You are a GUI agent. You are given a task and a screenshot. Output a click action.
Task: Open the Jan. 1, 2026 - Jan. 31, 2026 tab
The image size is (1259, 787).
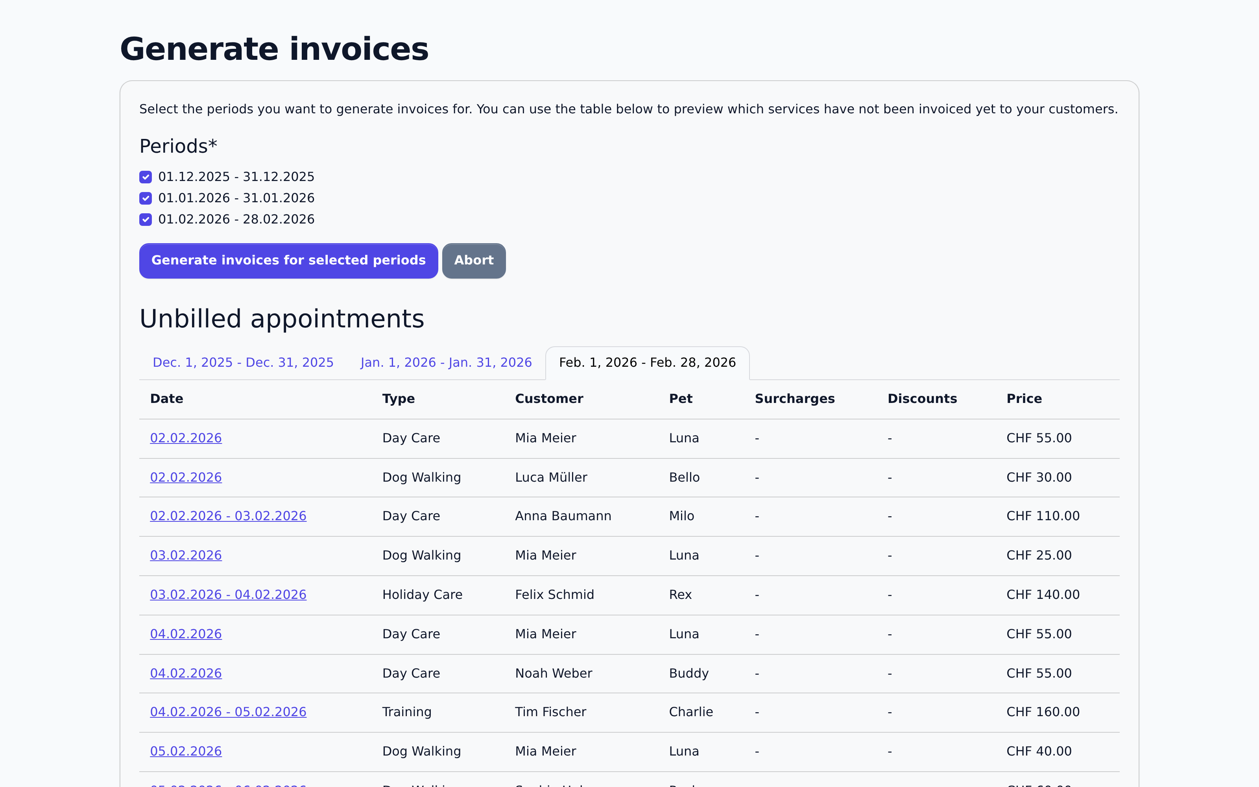click(445, 362)
